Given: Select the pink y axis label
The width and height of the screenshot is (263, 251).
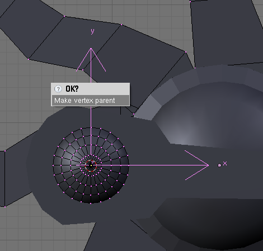Looking at the screenshot, I should (x=92, y=31).
